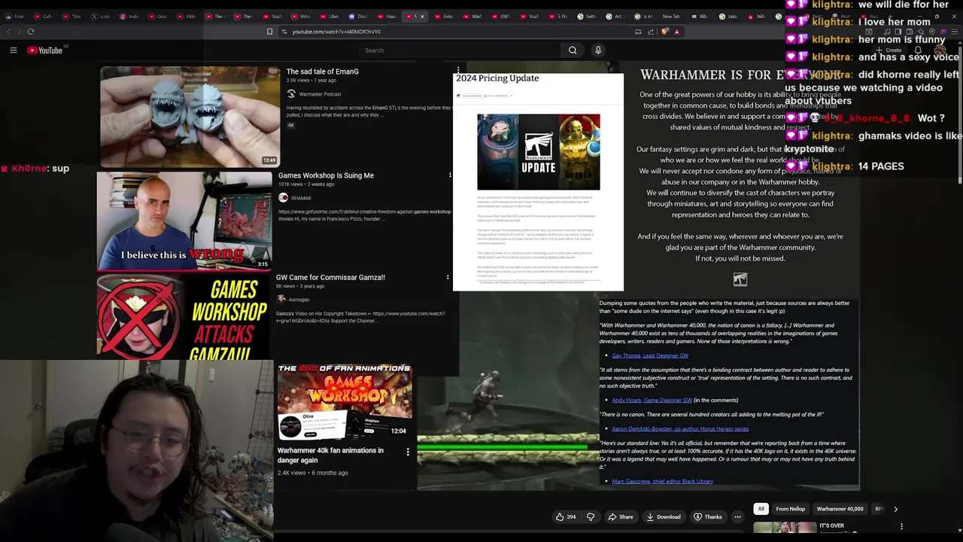963x542 pixels.
Task: Click the green health bar in the game clip
Action: [x=503, y=447]
